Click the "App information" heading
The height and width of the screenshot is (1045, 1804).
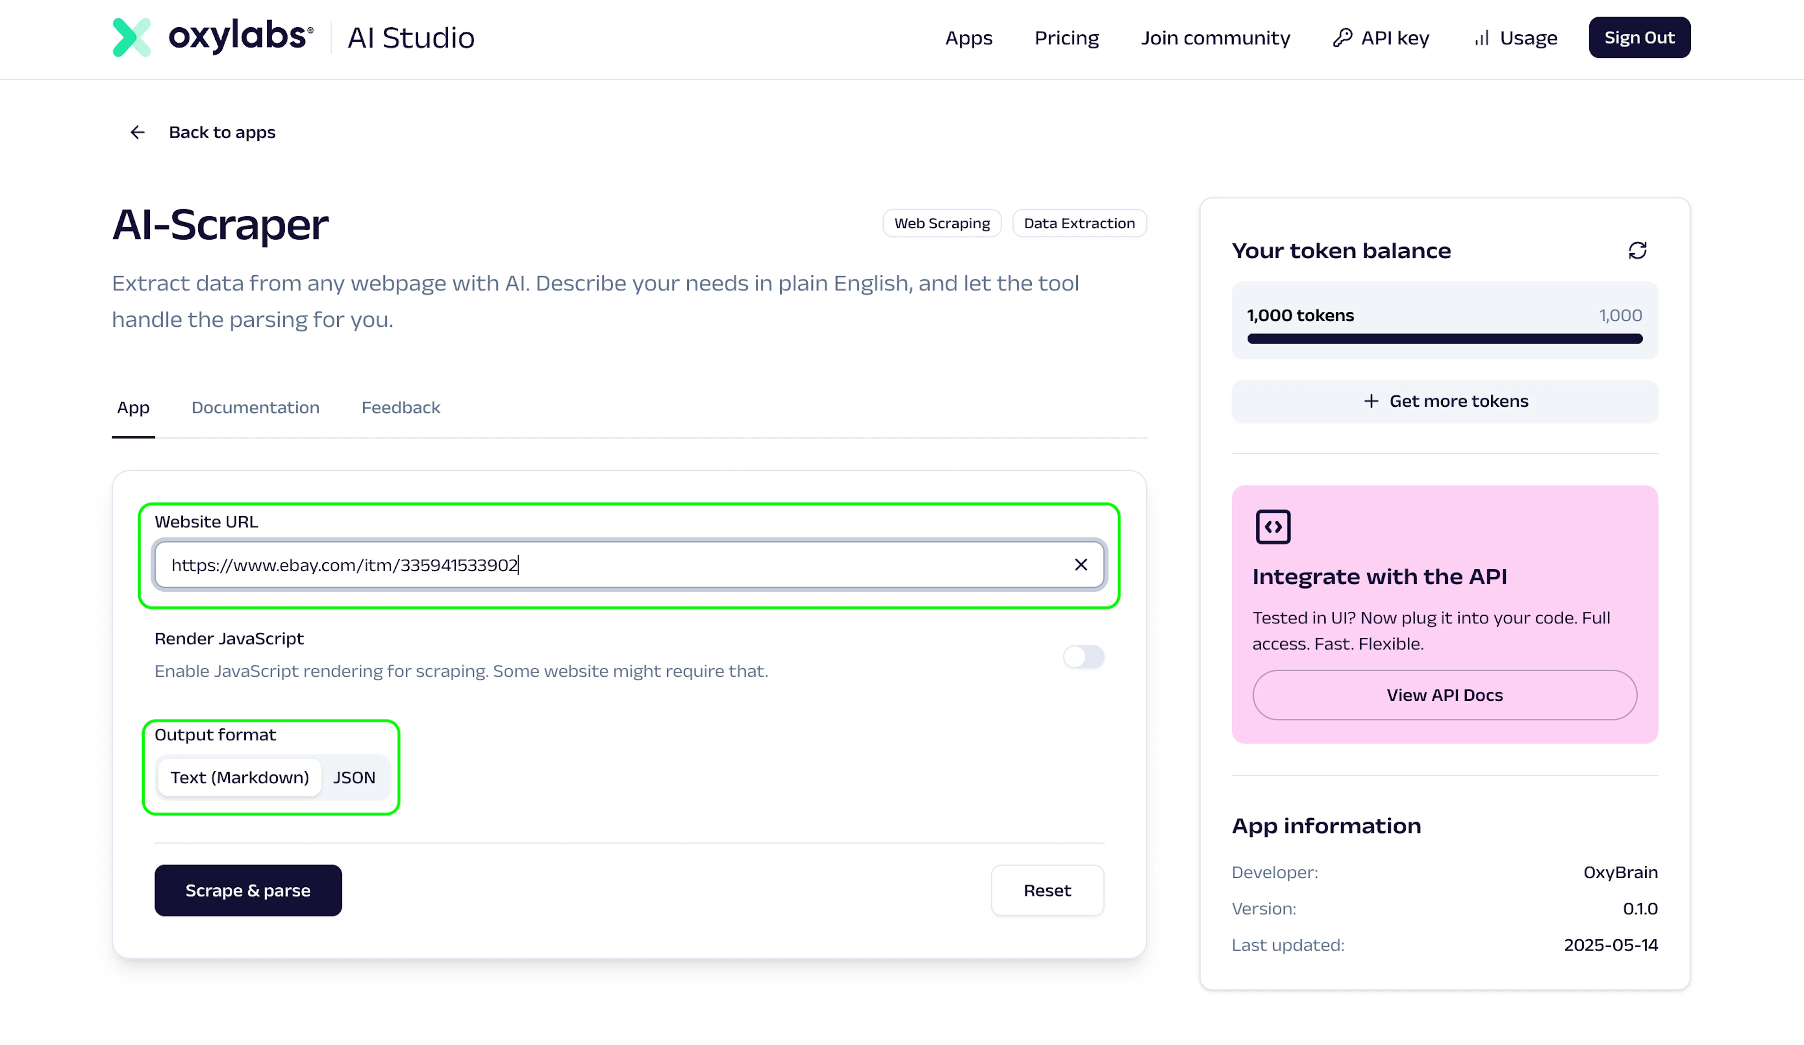pos(1327,826)
